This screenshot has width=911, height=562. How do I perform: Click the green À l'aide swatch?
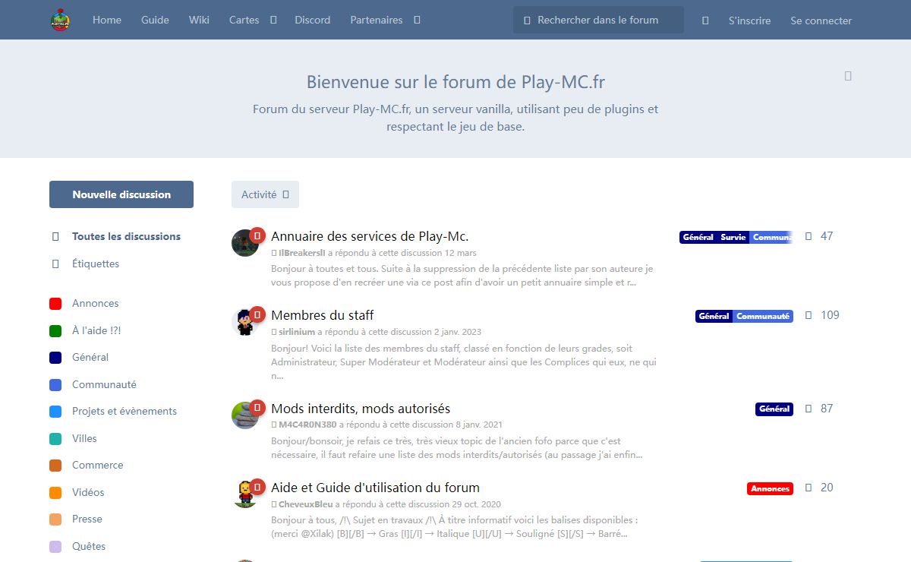tap(55, 331)
